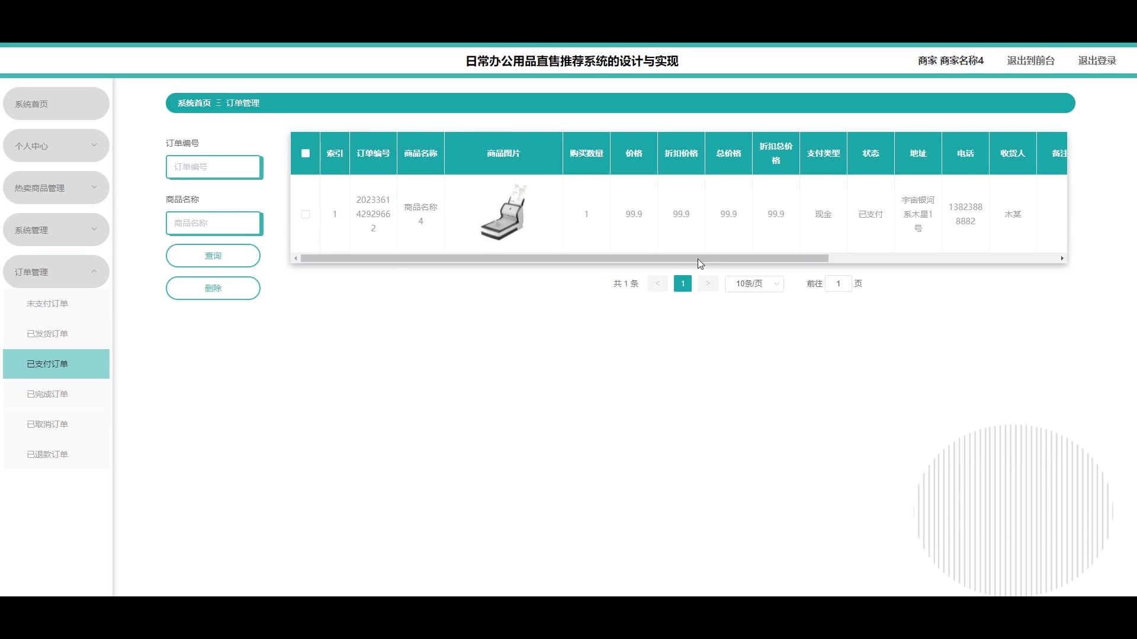
Task: Expand 热卖商品管理 sidebar menu
Action: (x=56, y=188)
